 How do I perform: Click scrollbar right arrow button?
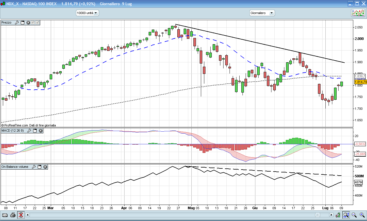coord(331,215)
